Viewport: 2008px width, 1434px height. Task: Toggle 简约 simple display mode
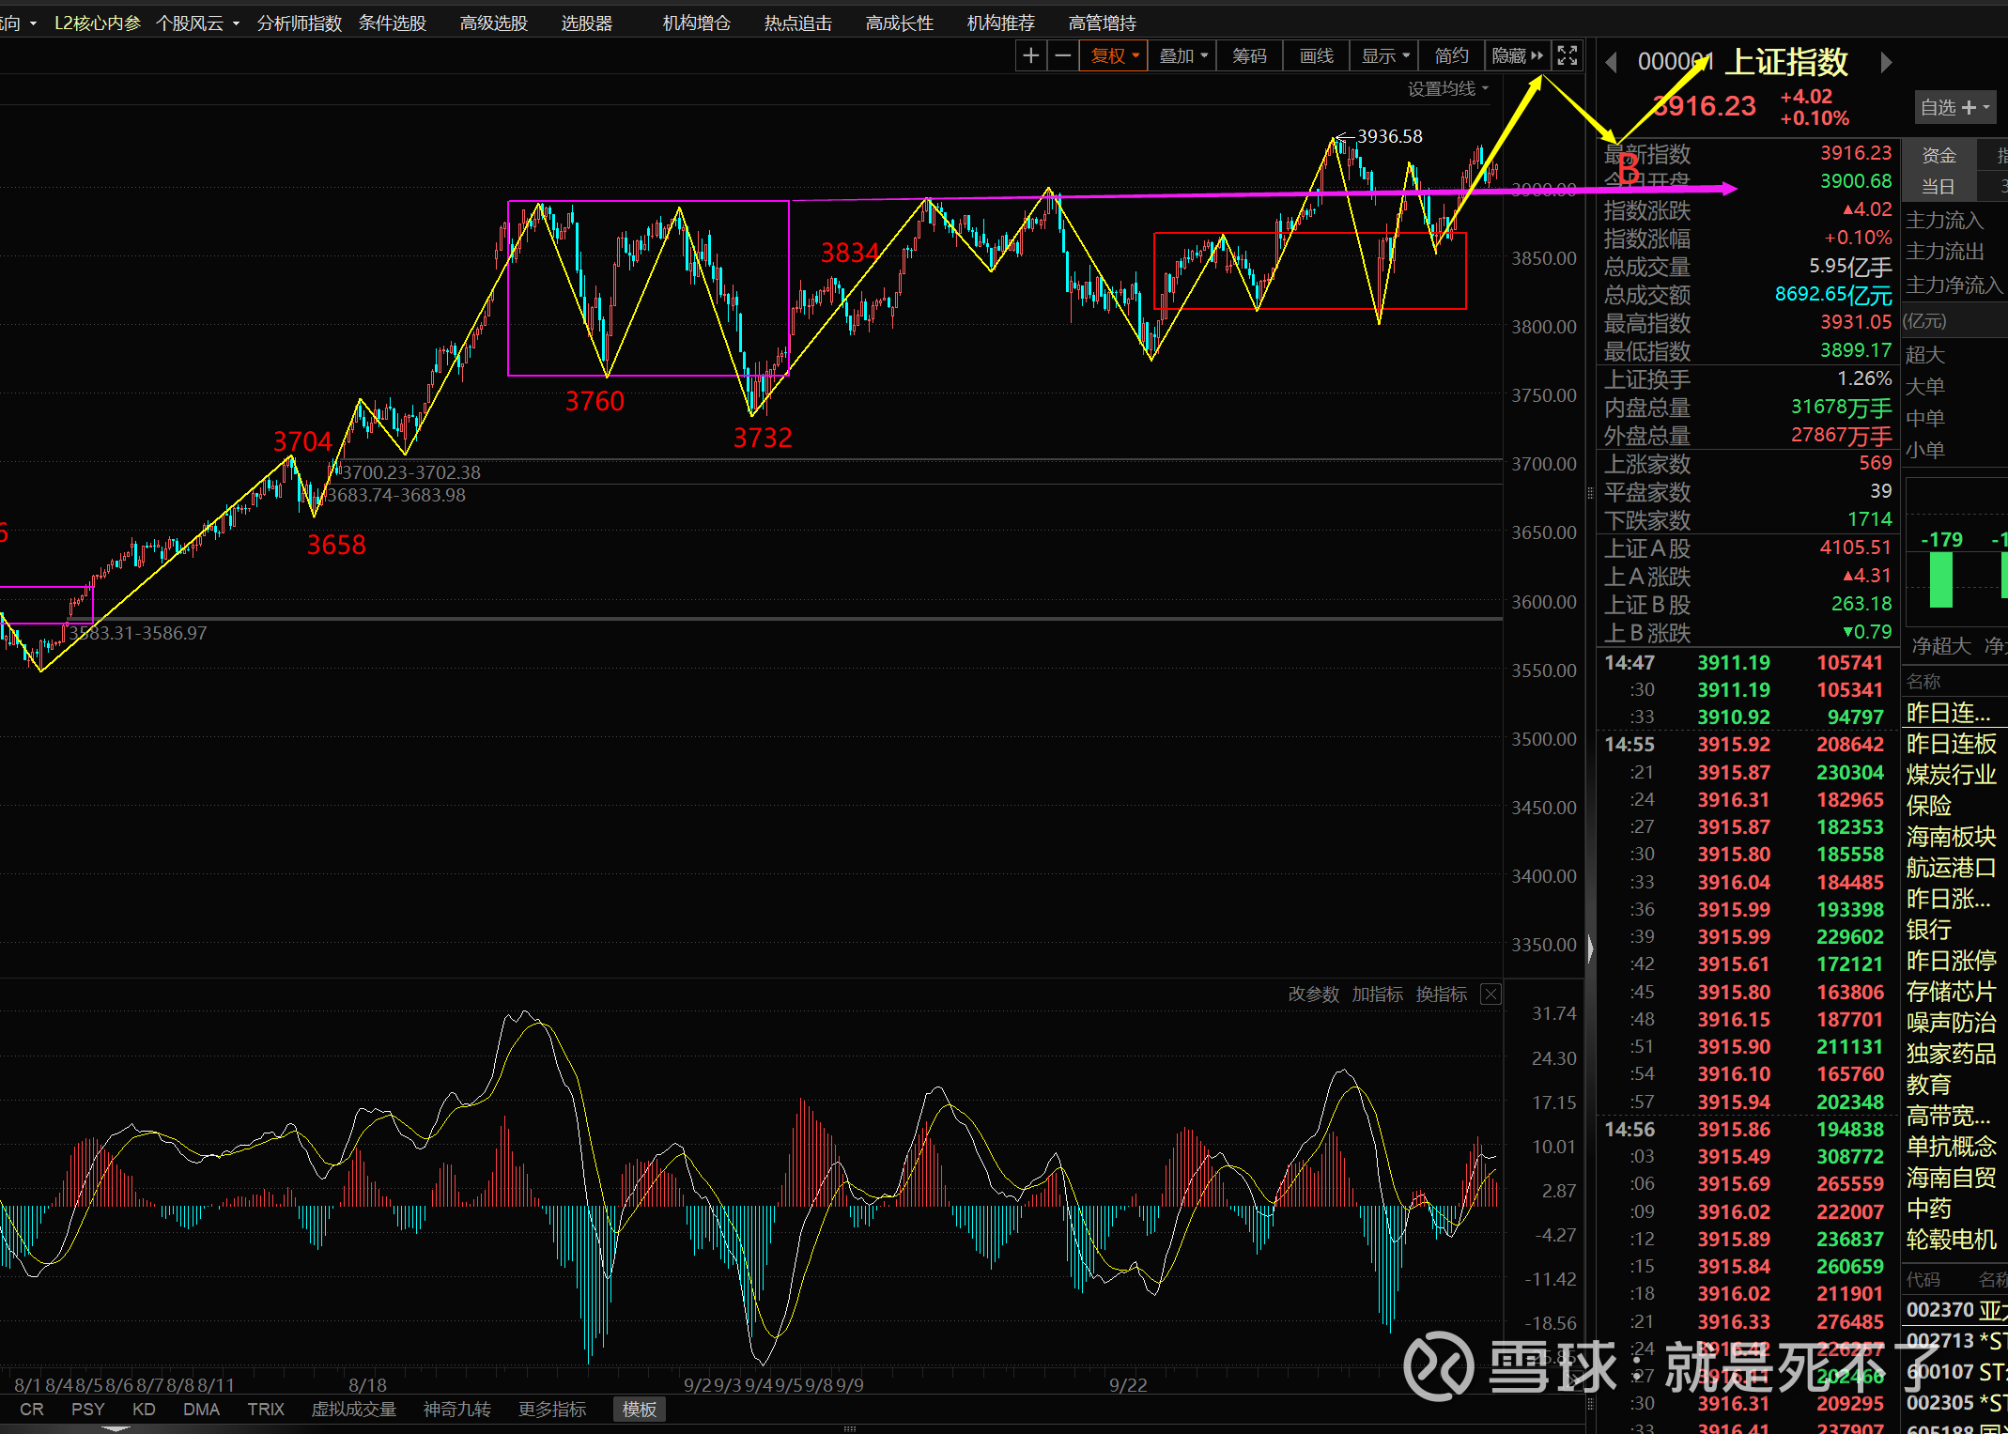click(x=1451, y=56)
